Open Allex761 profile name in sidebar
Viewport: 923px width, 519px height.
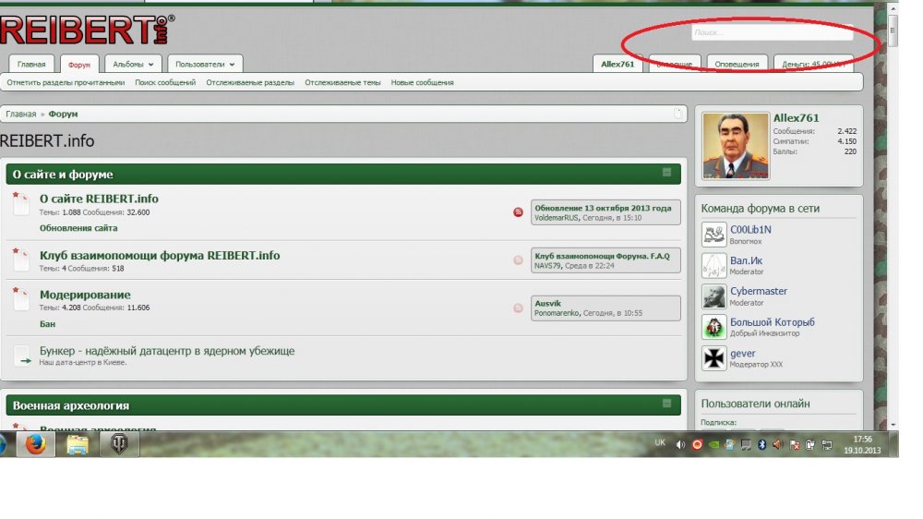point(796,118)
